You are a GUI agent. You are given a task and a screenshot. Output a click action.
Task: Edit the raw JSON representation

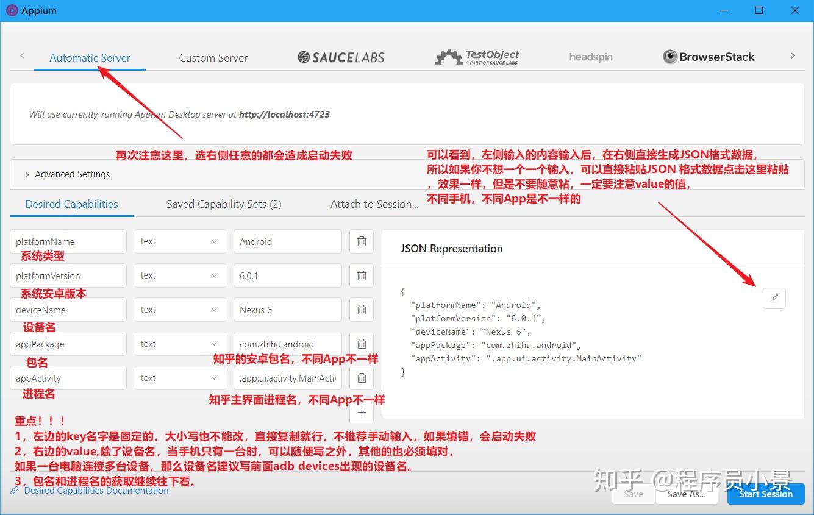tap(774, 298)
